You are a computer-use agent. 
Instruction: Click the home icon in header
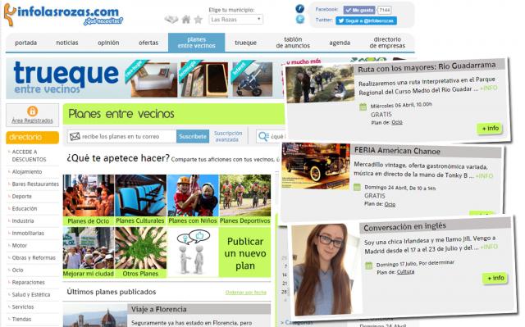[x=186, y=20]
